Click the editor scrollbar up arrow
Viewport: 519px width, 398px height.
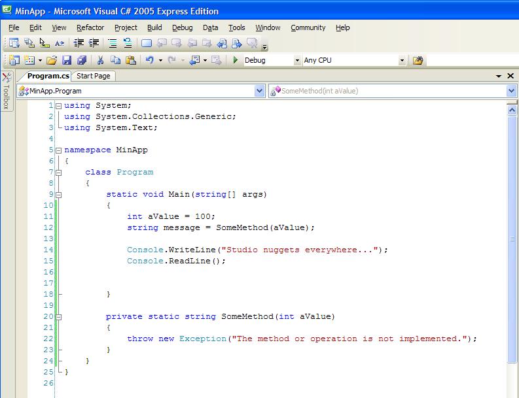point(512,110)
